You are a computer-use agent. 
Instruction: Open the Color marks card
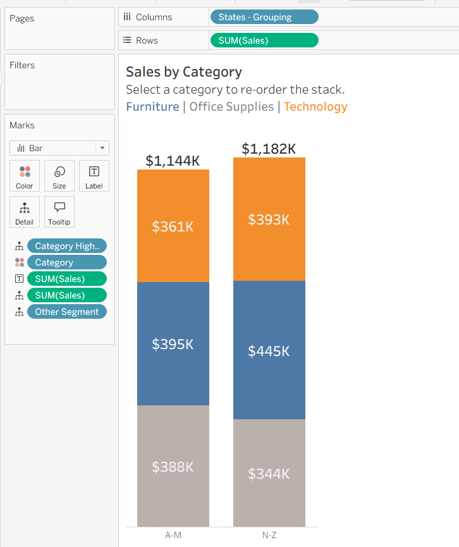pyautogui.click(x=25, y=175)
